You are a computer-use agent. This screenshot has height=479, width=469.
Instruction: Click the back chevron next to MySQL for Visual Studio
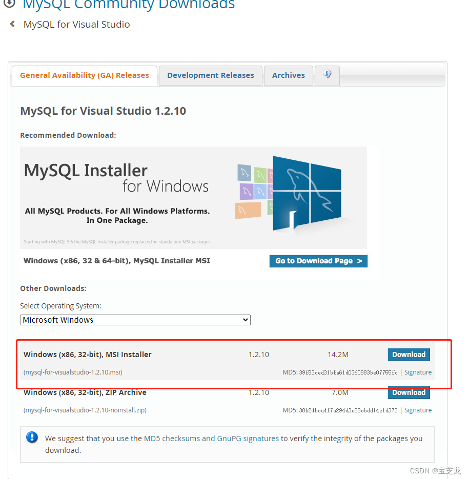click(11, 24)
